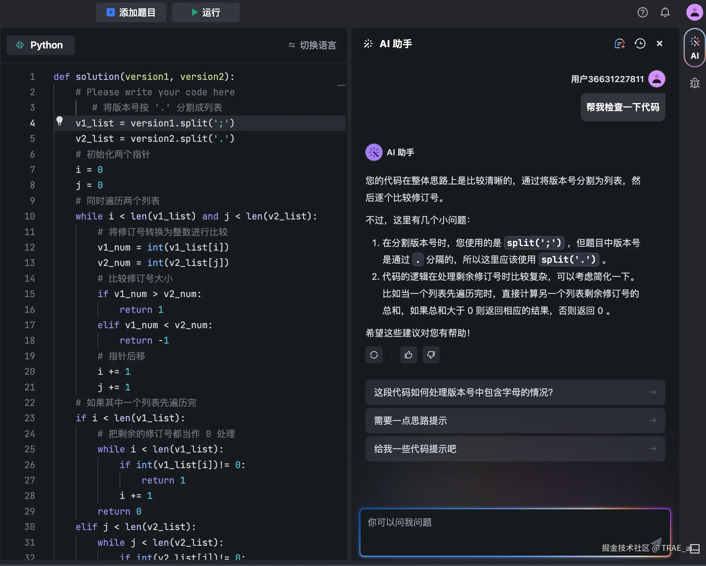
Task: Close the AI assistant panel
Action: click(660, 44)
